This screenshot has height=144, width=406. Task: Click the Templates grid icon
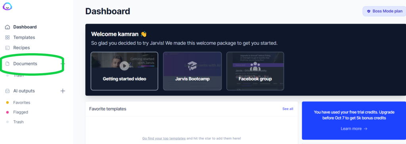pyautogui.click(x=8, y=37)
